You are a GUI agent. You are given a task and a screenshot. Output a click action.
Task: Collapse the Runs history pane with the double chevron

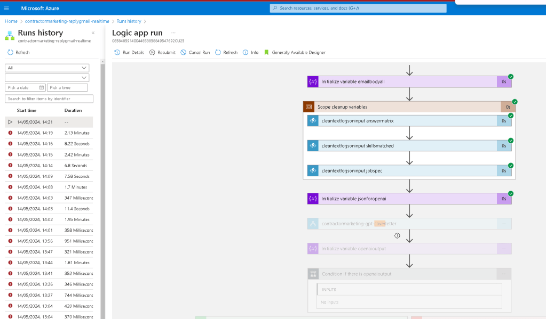pyautogui.click(x=93, y=32)
